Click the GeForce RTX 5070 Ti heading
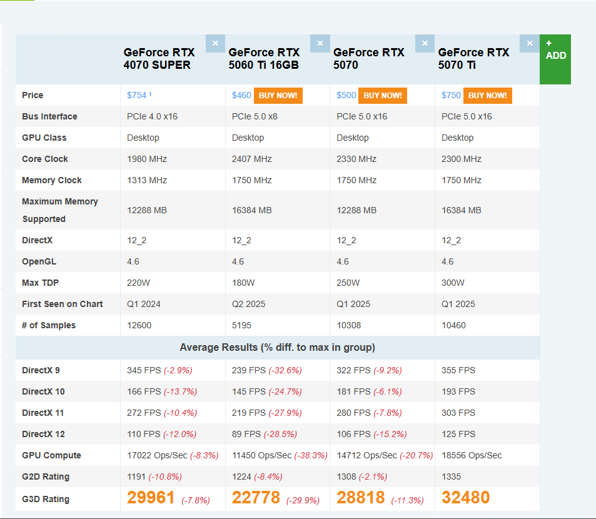The image size is (596, 519). pos(473,59)
